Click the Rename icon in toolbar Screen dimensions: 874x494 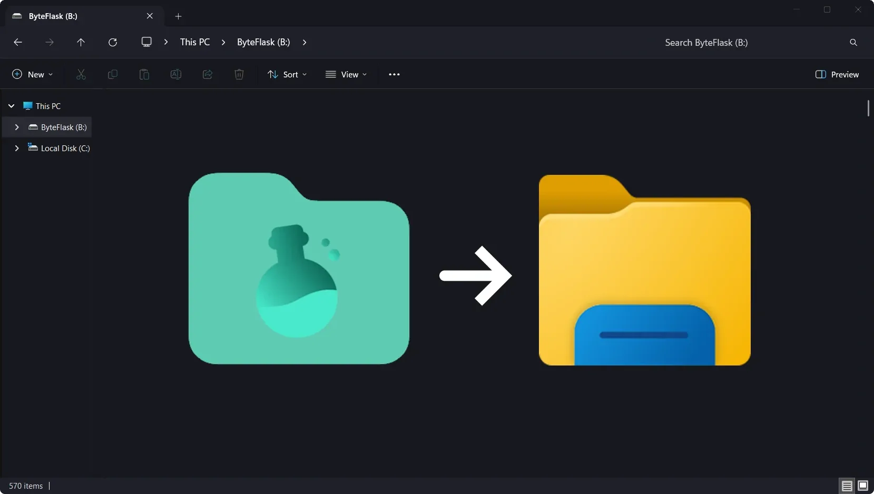tap(176, 74)
